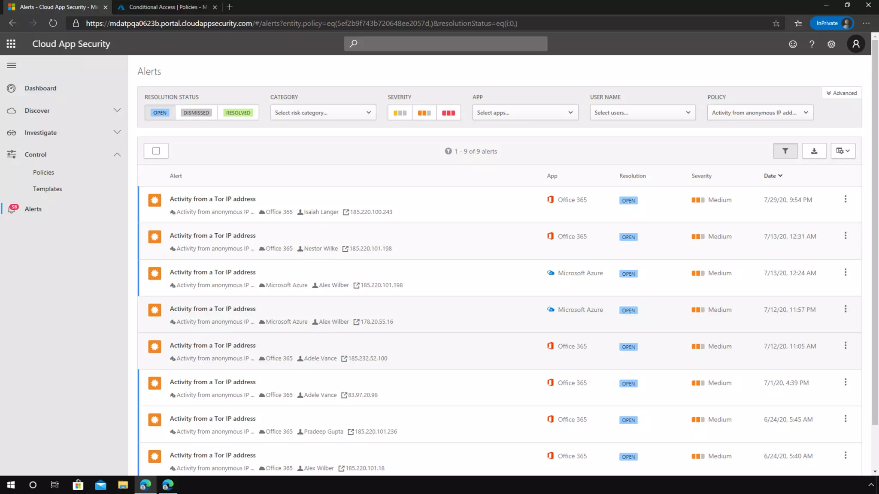Collapse sidebar using the hamburger icon

12,66
